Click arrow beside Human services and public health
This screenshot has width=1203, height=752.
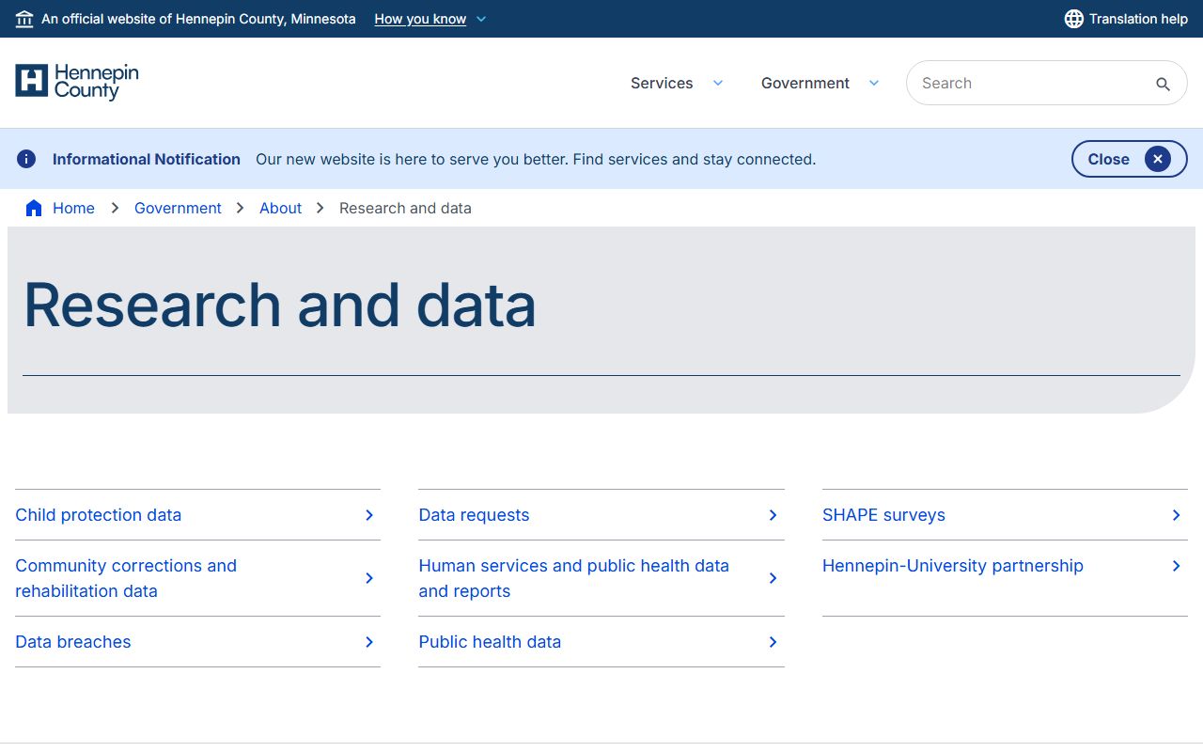click(x=773, y=578)
